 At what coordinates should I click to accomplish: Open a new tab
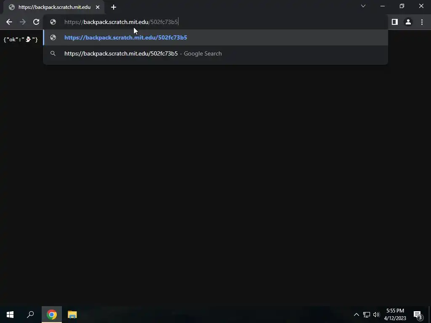pyautogui.click(x=114, y=8)
